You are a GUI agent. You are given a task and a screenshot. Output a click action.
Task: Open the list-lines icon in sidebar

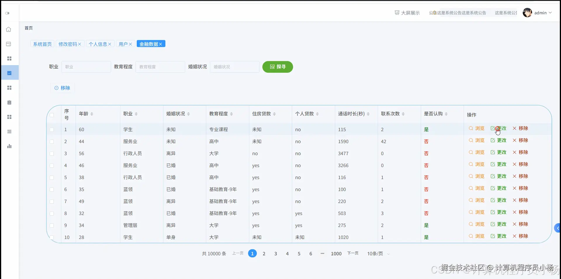(9, 131)
